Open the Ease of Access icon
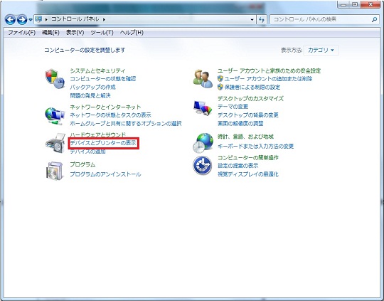The height and width of the screenshot is (301, 384). (x=202, y=166)
